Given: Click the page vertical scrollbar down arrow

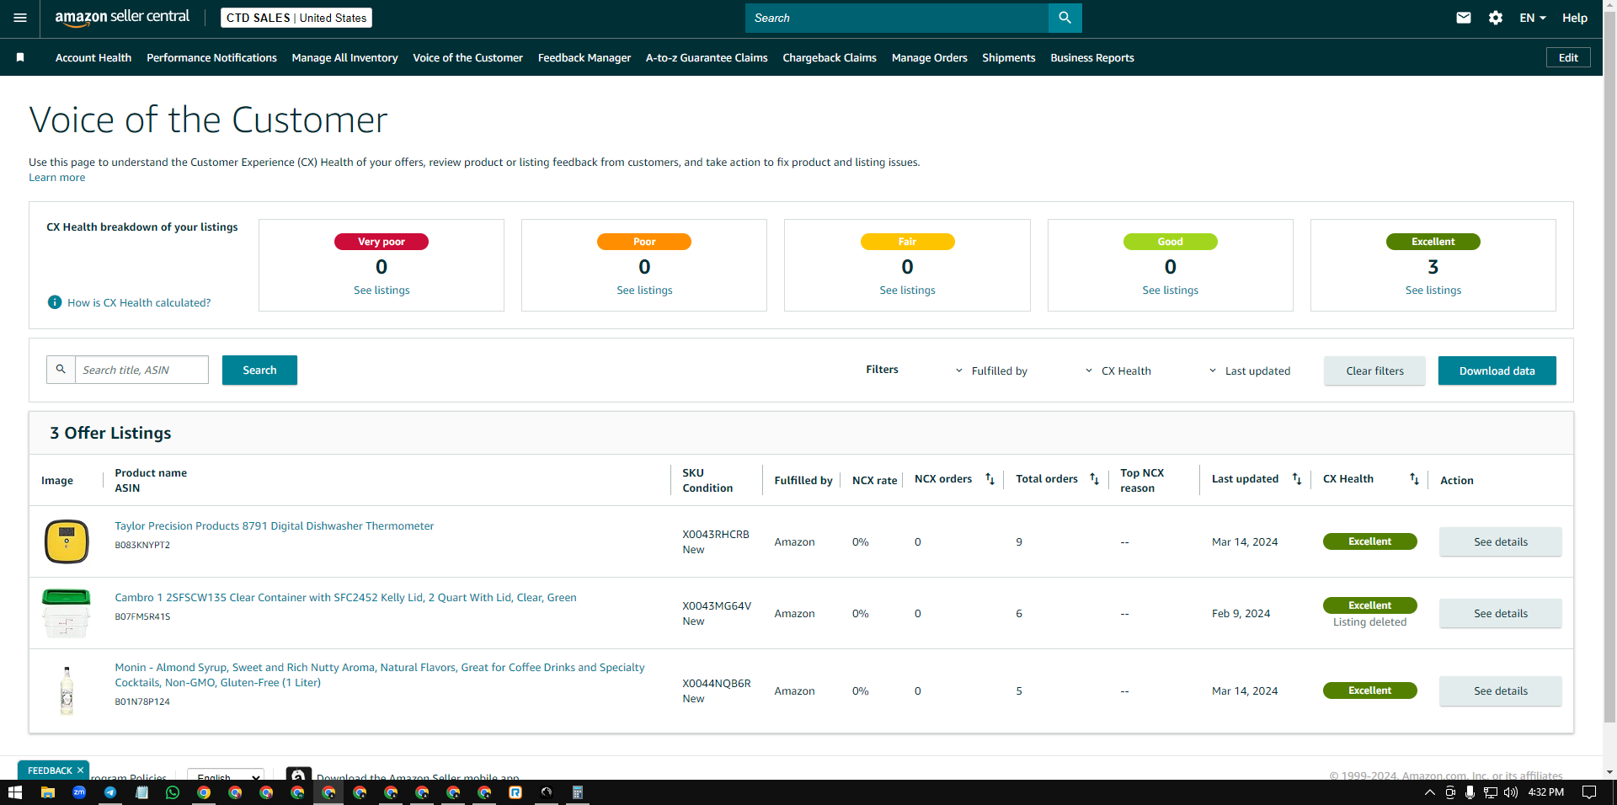Looking at the screenshot, I should [1609, 771].
